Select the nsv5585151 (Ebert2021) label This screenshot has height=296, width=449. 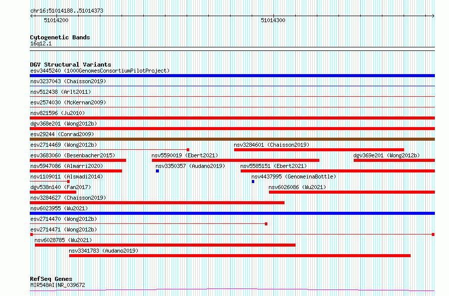(x=273, y=166)
